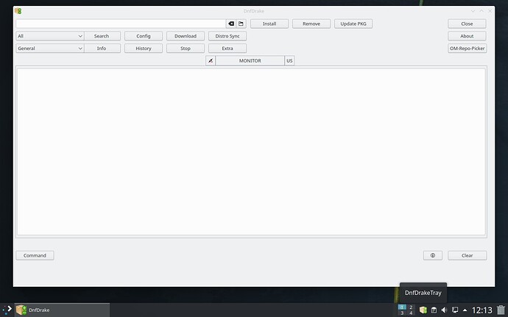508x317 pixels.
Task: Click the info circle icon button near Clear
Action: click(432, 255)
